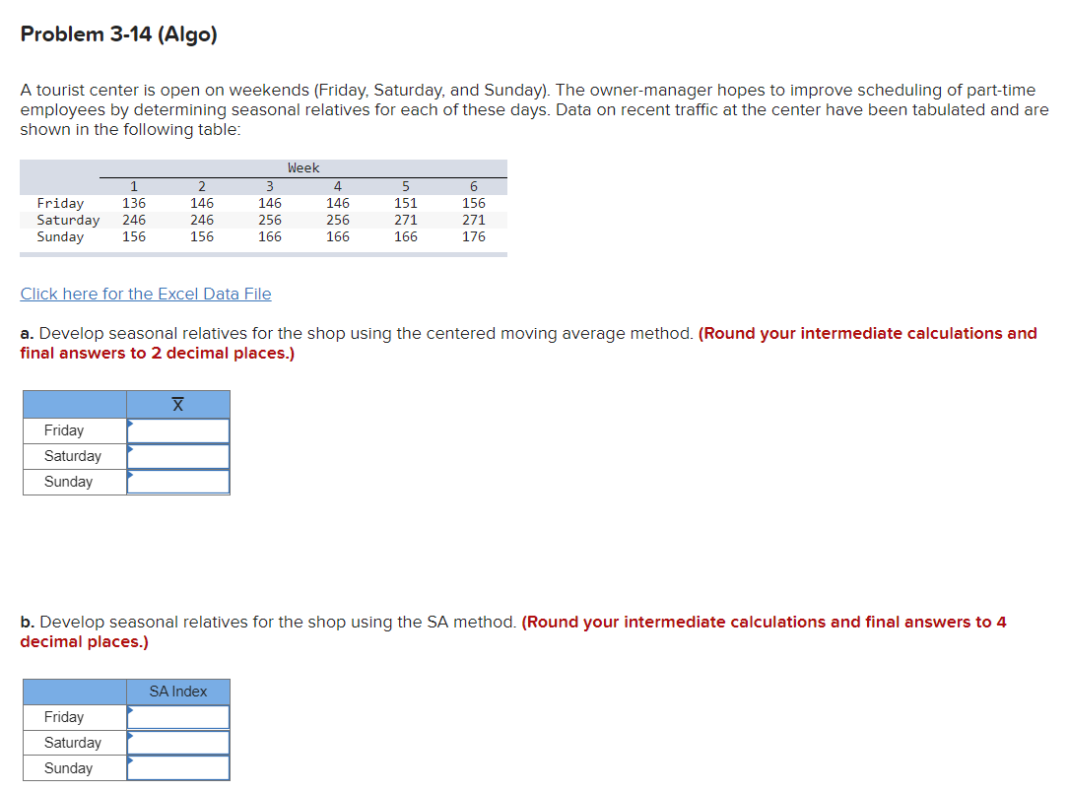Click the Sunday SA Index input field
The image size is (1068, 791).
click(x=179, y=768)
